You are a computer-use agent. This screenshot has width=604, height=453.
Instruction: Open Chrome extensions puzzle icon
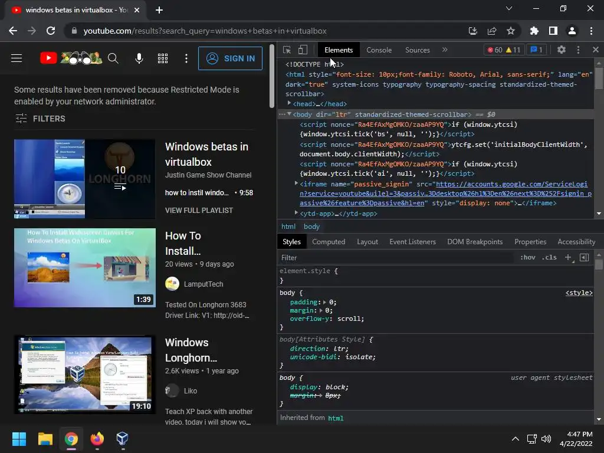point(534,31)
